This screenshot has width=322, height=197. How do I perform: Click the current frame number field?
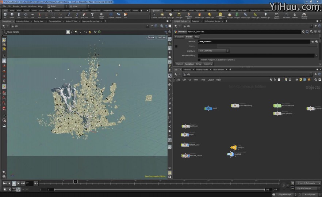click(x=29, y=183)
